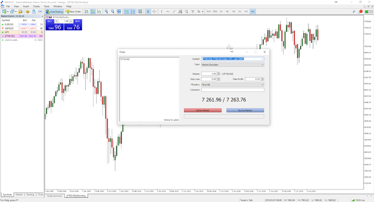Click the zoom in magnifier icon
This screenshot has width=374, height=202.
coord(106,11)
